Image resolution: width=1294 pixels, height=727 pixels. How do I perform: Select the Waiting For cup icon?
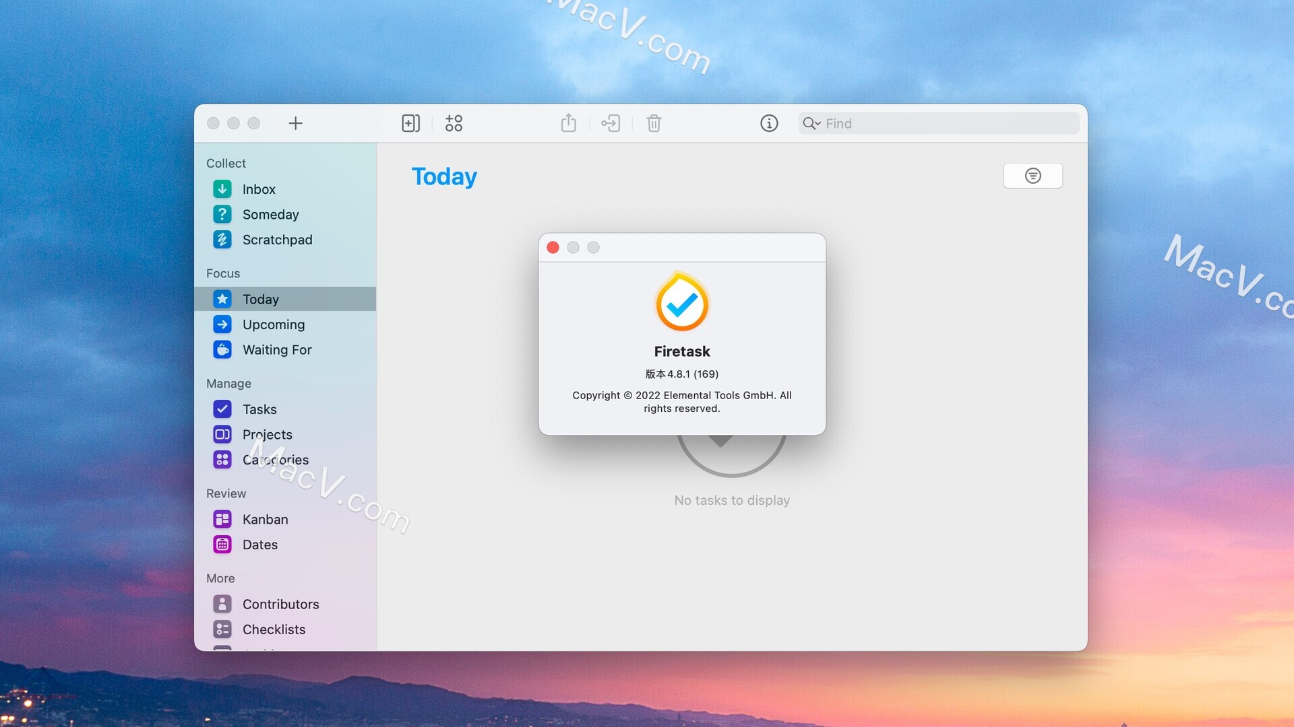coord(222,349)
